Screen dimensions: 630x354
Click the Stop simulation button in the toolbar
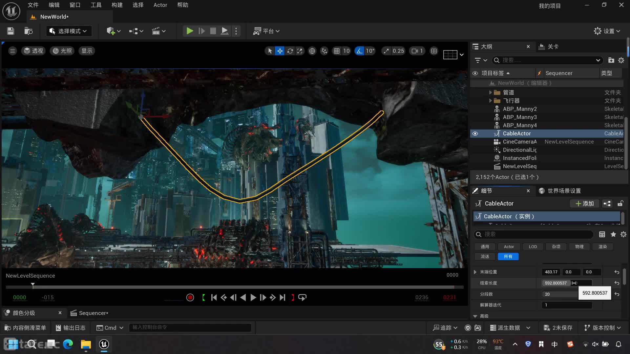coord(213,31)
